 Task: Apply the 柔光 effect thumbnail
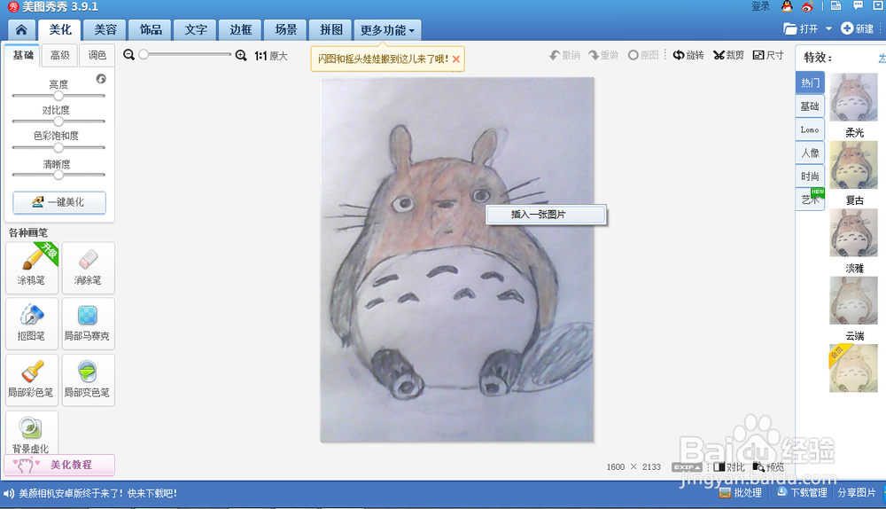pos(854,98)
